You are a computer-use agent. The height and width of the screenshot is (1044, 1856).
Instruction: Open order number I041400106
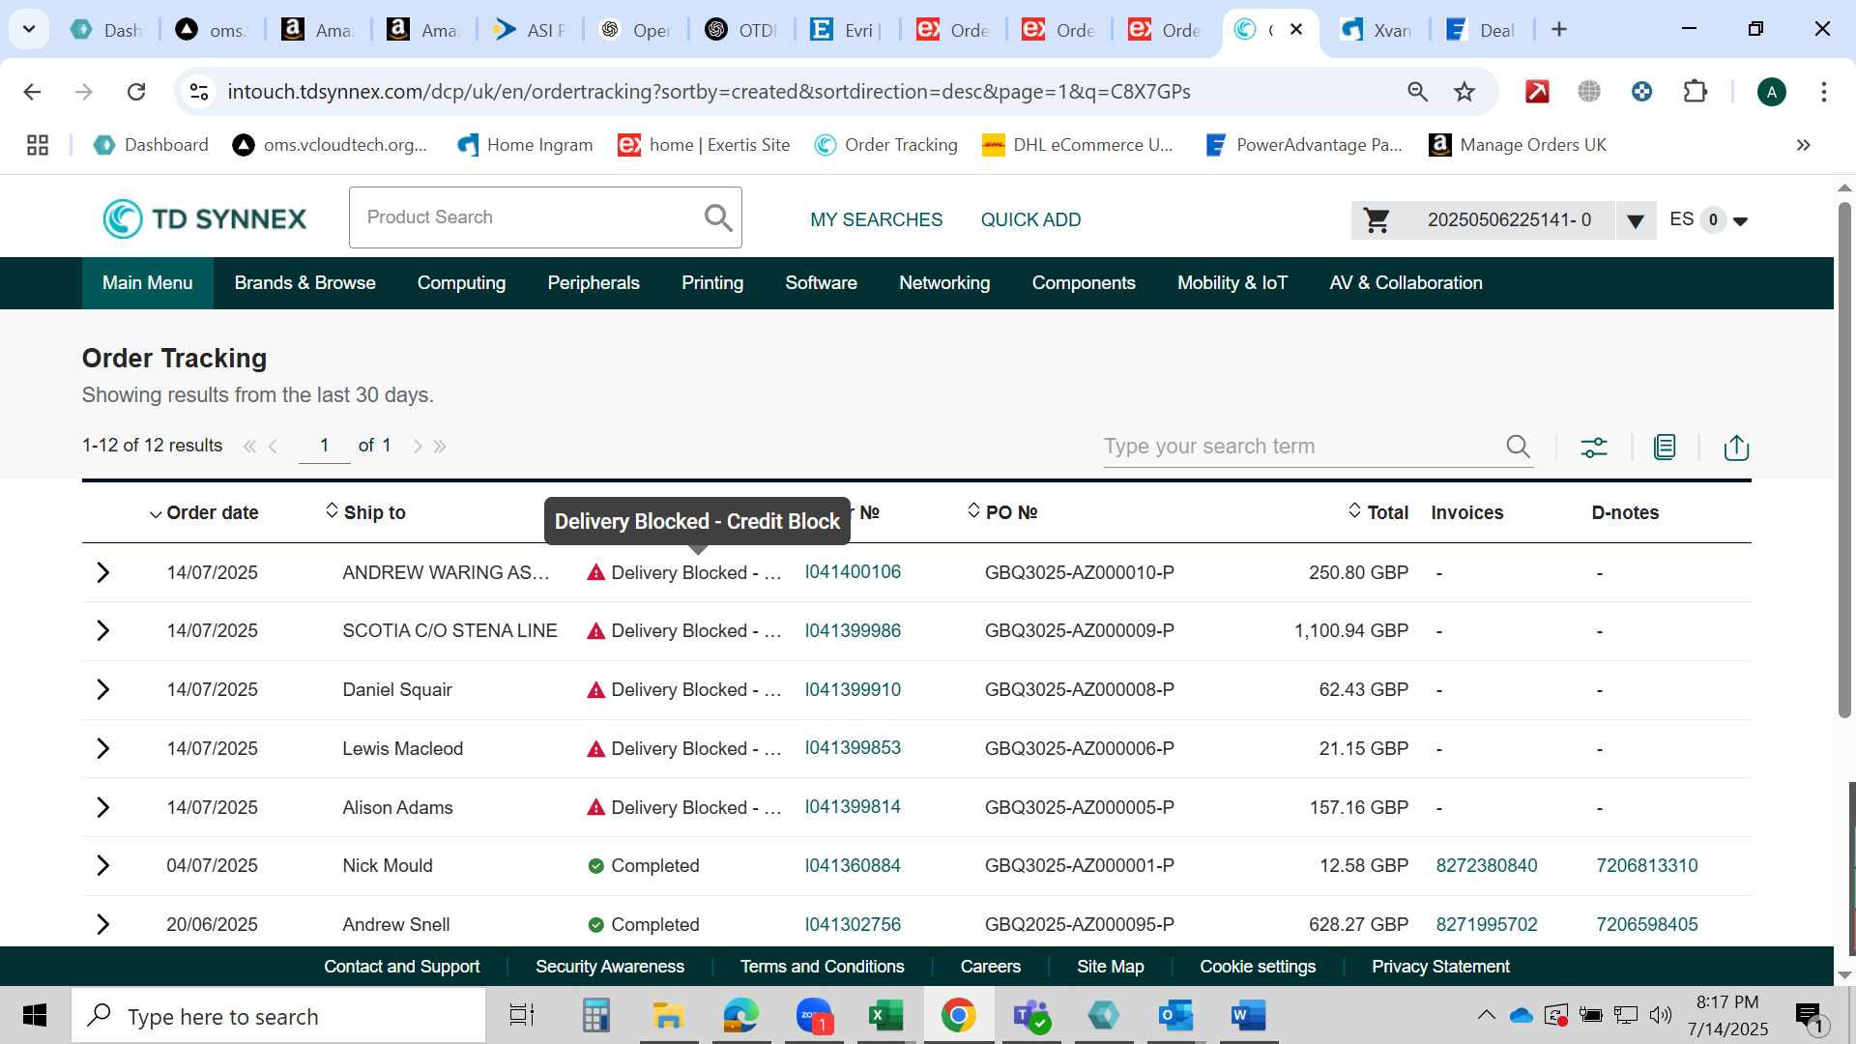853,571
